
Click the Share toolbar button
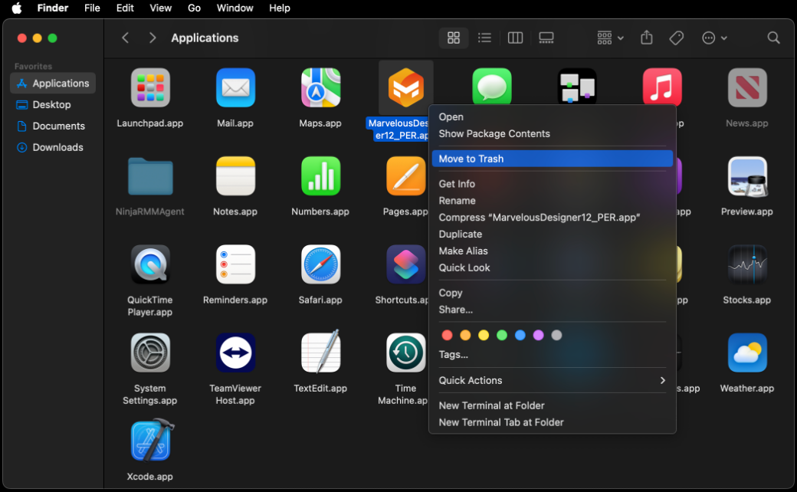click(647, 38)
